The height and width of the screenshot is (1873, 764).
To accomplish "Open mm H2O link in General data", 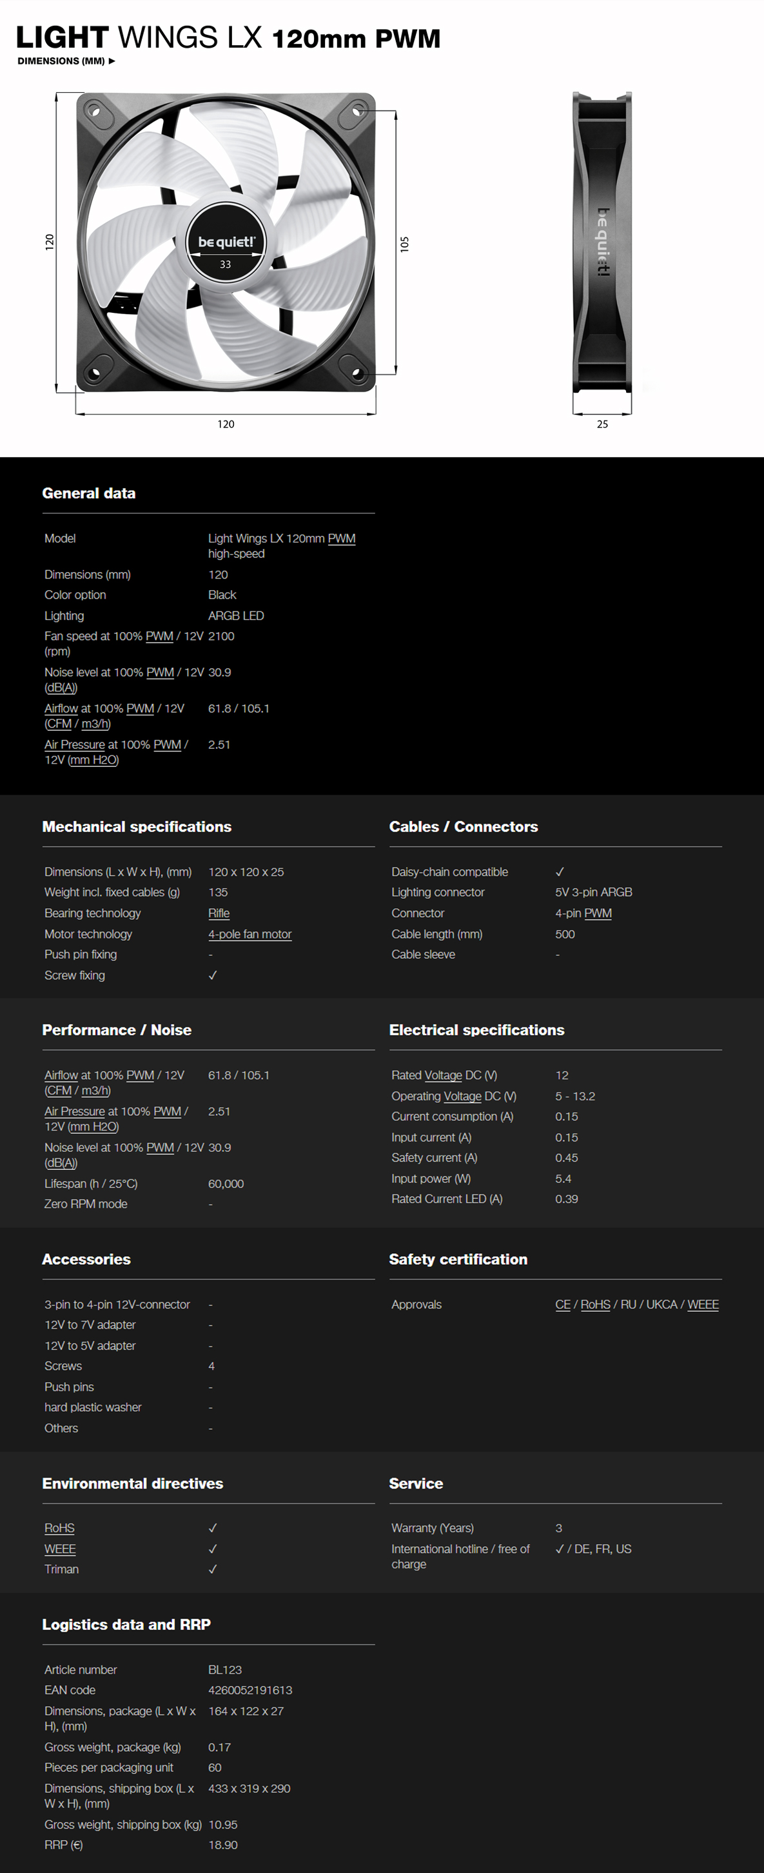I will click(93, 760).
